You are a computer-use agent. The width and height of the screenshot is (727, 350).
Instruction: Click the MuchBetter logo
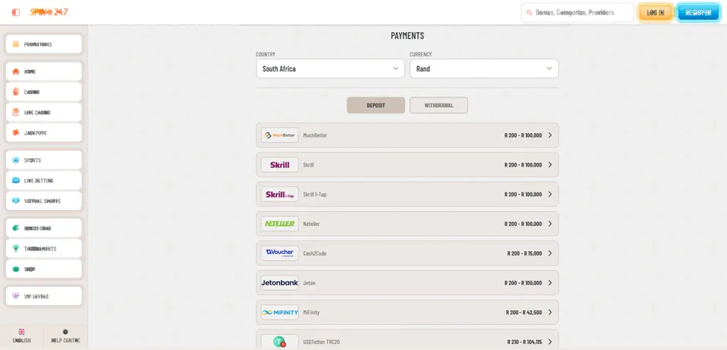[279, 135]
